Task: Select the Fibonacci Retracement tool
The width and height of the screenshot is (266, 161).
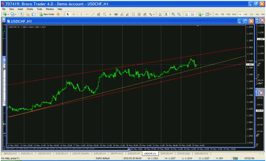Action: coord(105,14)
